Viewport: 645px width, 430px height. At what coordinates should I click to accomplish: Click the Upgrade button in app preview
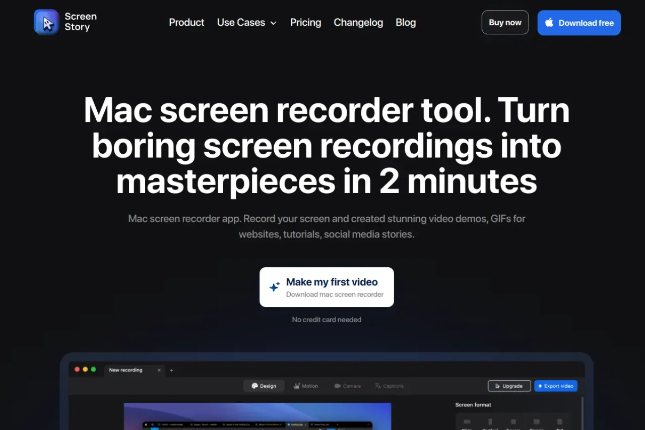click(x=509, y=386)
